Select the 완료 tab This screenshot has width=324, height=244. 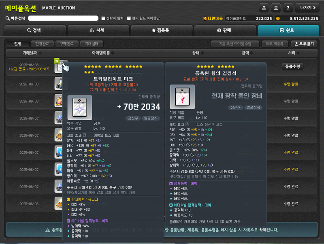coord(288,30)
